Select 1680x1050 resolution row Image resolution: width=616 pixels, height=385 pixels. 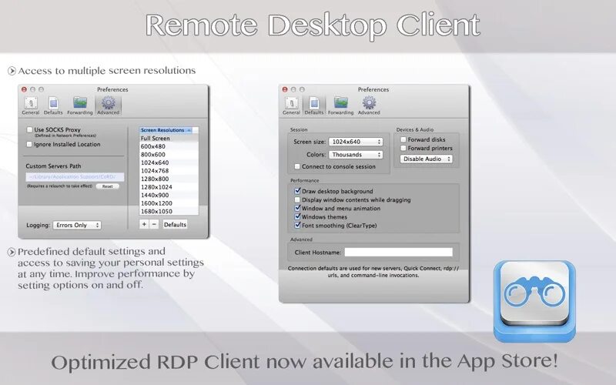pos(169,211)
